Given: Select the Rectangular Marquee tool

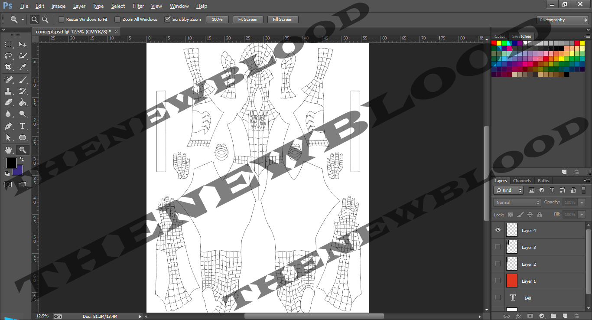Looking at the screenshot, I should pos(8,44).
